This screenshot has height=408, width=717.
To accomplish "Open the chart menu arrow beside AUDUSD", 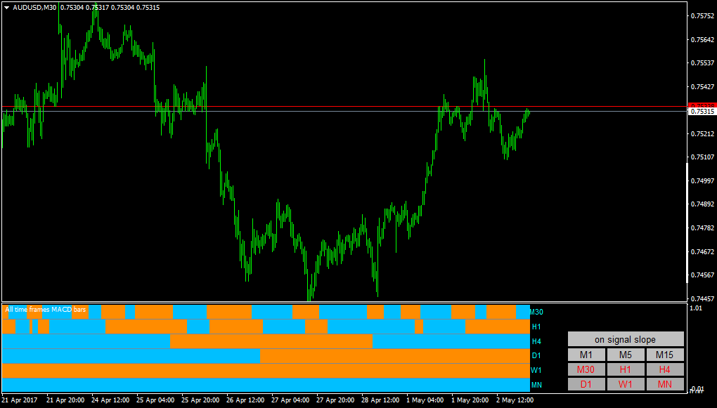I will coord(6,7).
